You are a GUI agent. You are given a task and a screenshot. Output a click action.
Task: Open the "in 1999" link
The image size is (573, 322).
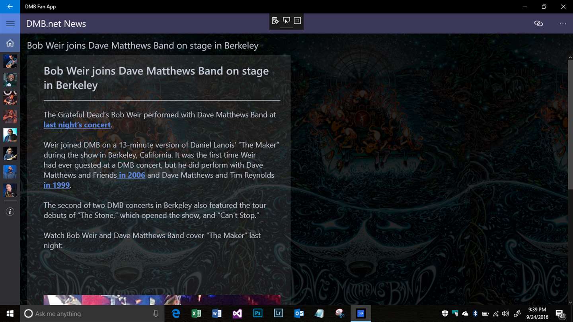tap(57, 185)
